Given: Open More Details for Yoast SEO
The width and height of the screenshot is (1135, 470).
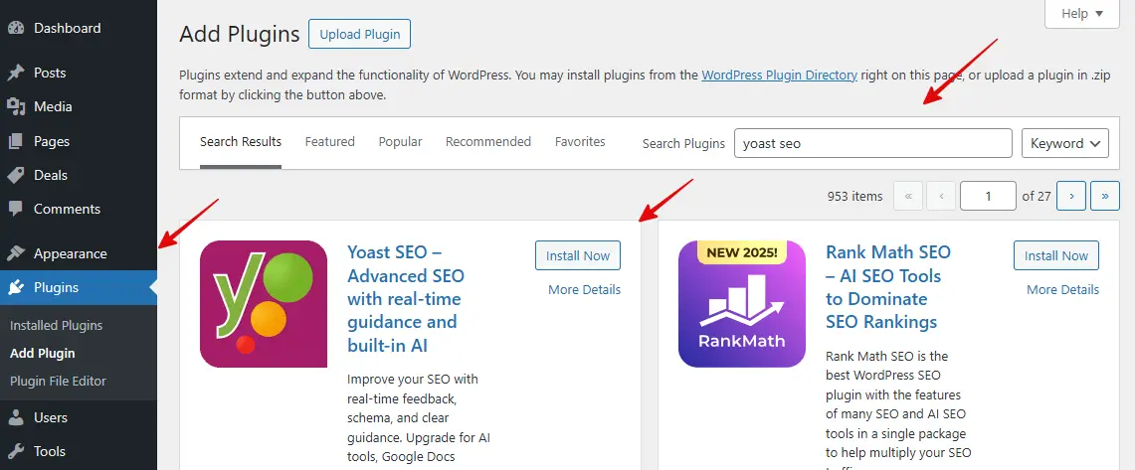Looking at the screenshot, I should 585,290.
